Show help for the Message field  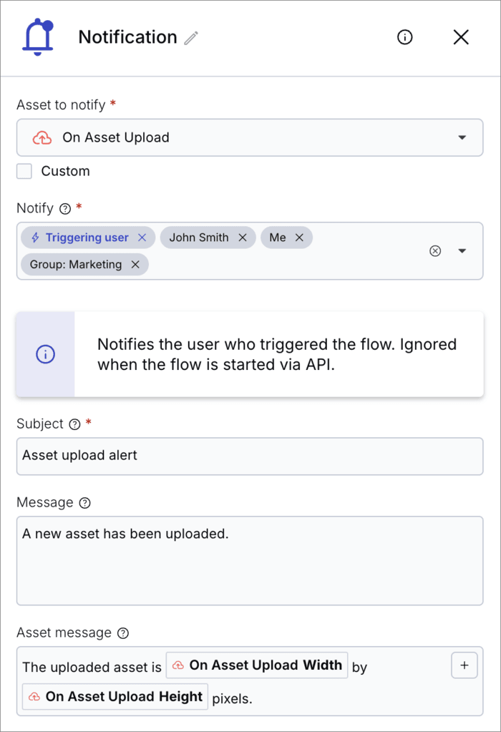click(85, 503)
